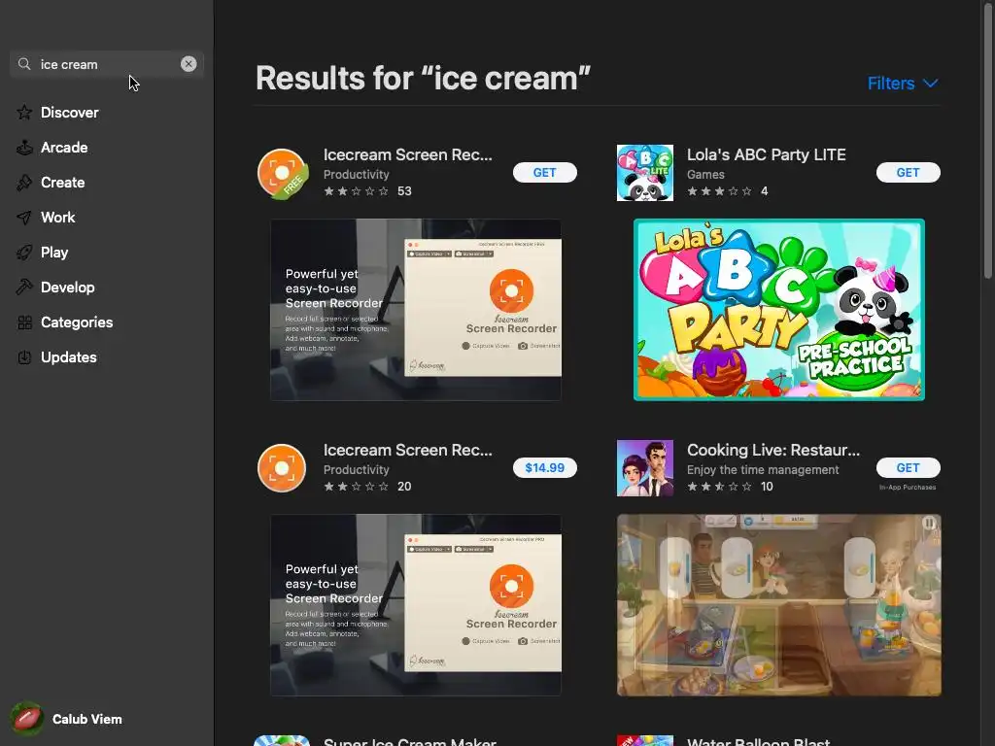This screenshot has width=995, height=746.
Task: Open the Calub Viem account name
Action: [x=86, y=720]
